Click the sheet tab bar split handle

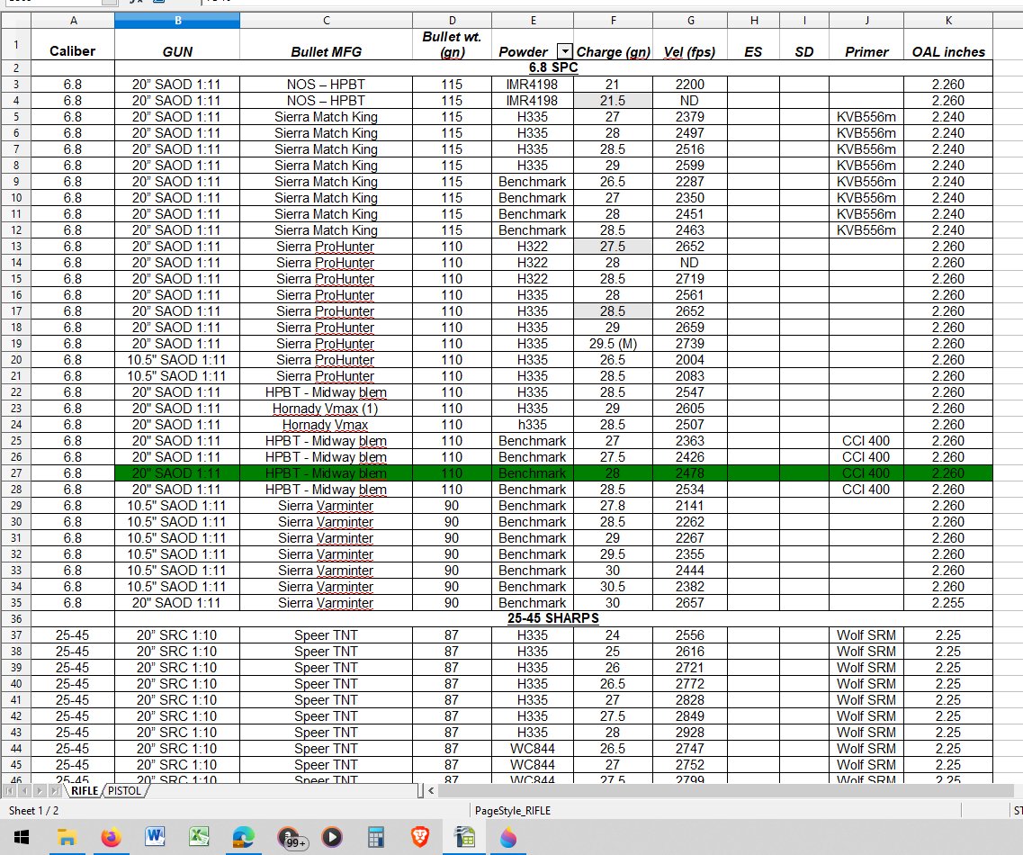[x=421, y=790]
